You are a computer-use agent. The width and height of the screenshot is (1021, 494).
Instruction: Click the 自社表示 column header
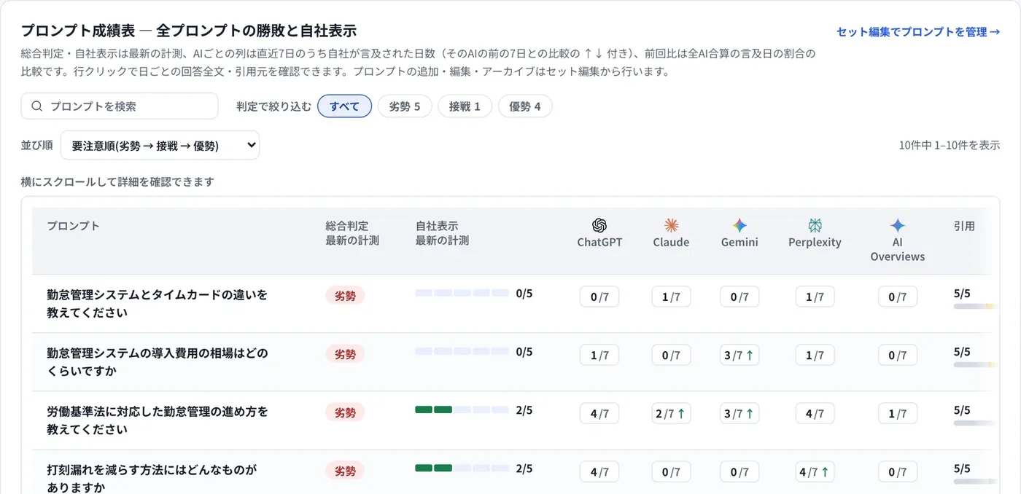pos(442,233)
